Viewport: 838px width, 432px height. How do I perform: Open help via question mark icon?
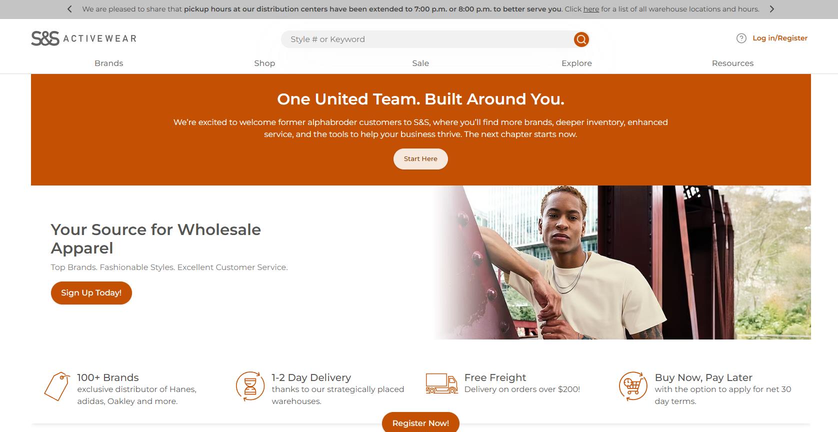(741, 38)
